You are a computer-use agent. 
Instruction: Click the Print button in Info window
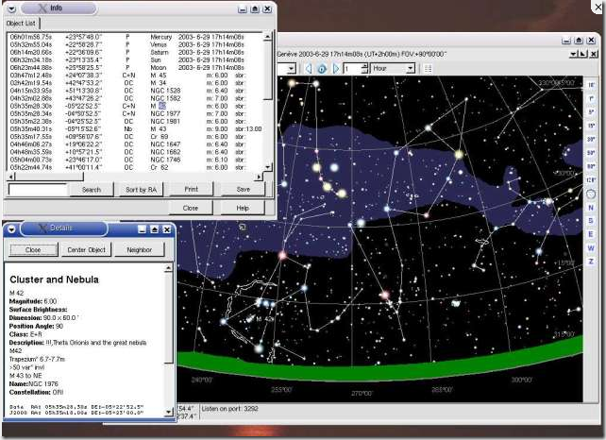pos(192,189)
